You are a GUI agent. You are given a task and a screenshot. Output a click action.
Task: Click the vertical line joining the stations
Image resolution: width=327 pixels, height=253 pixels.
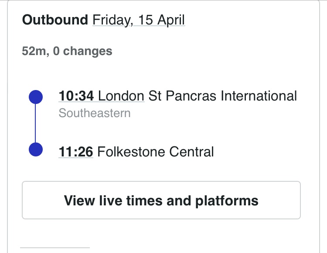[35, 123]
